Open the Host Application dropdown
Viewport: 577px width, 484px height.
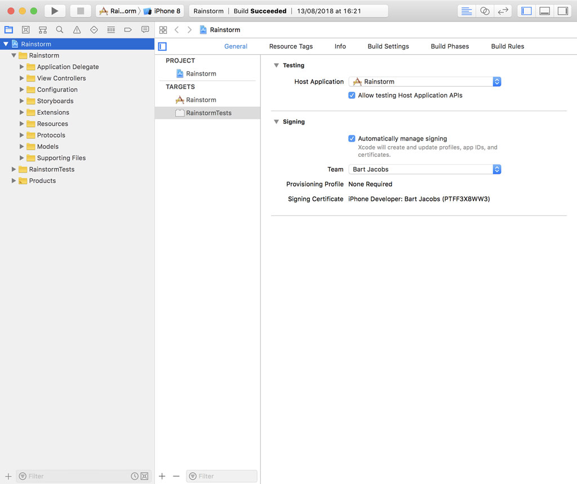coord(424,82)
